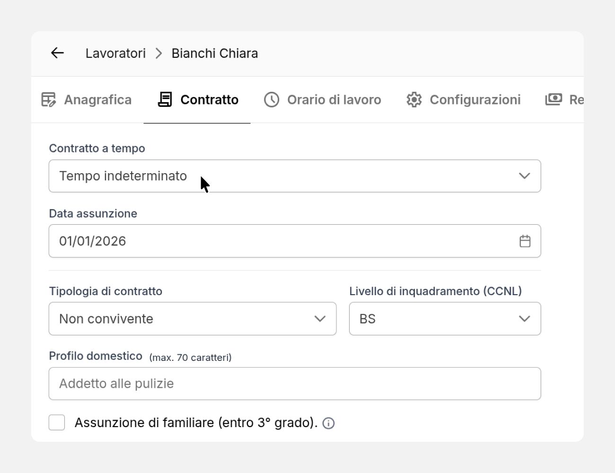615x473 pixels.
Task: Click the Configurazioni gear icon
Action: 414,100
